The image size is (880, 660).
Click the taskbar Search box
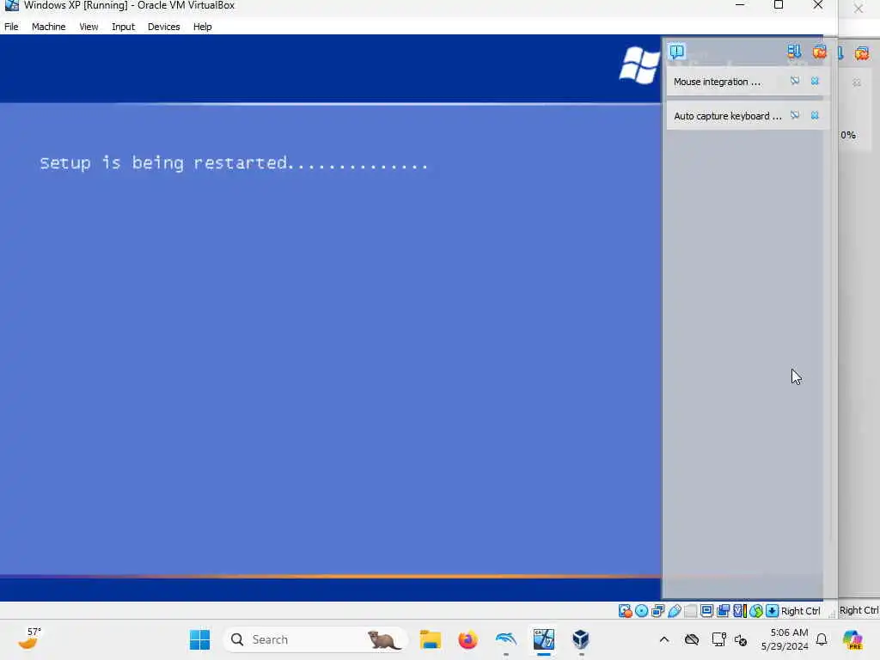click(315, 639)
